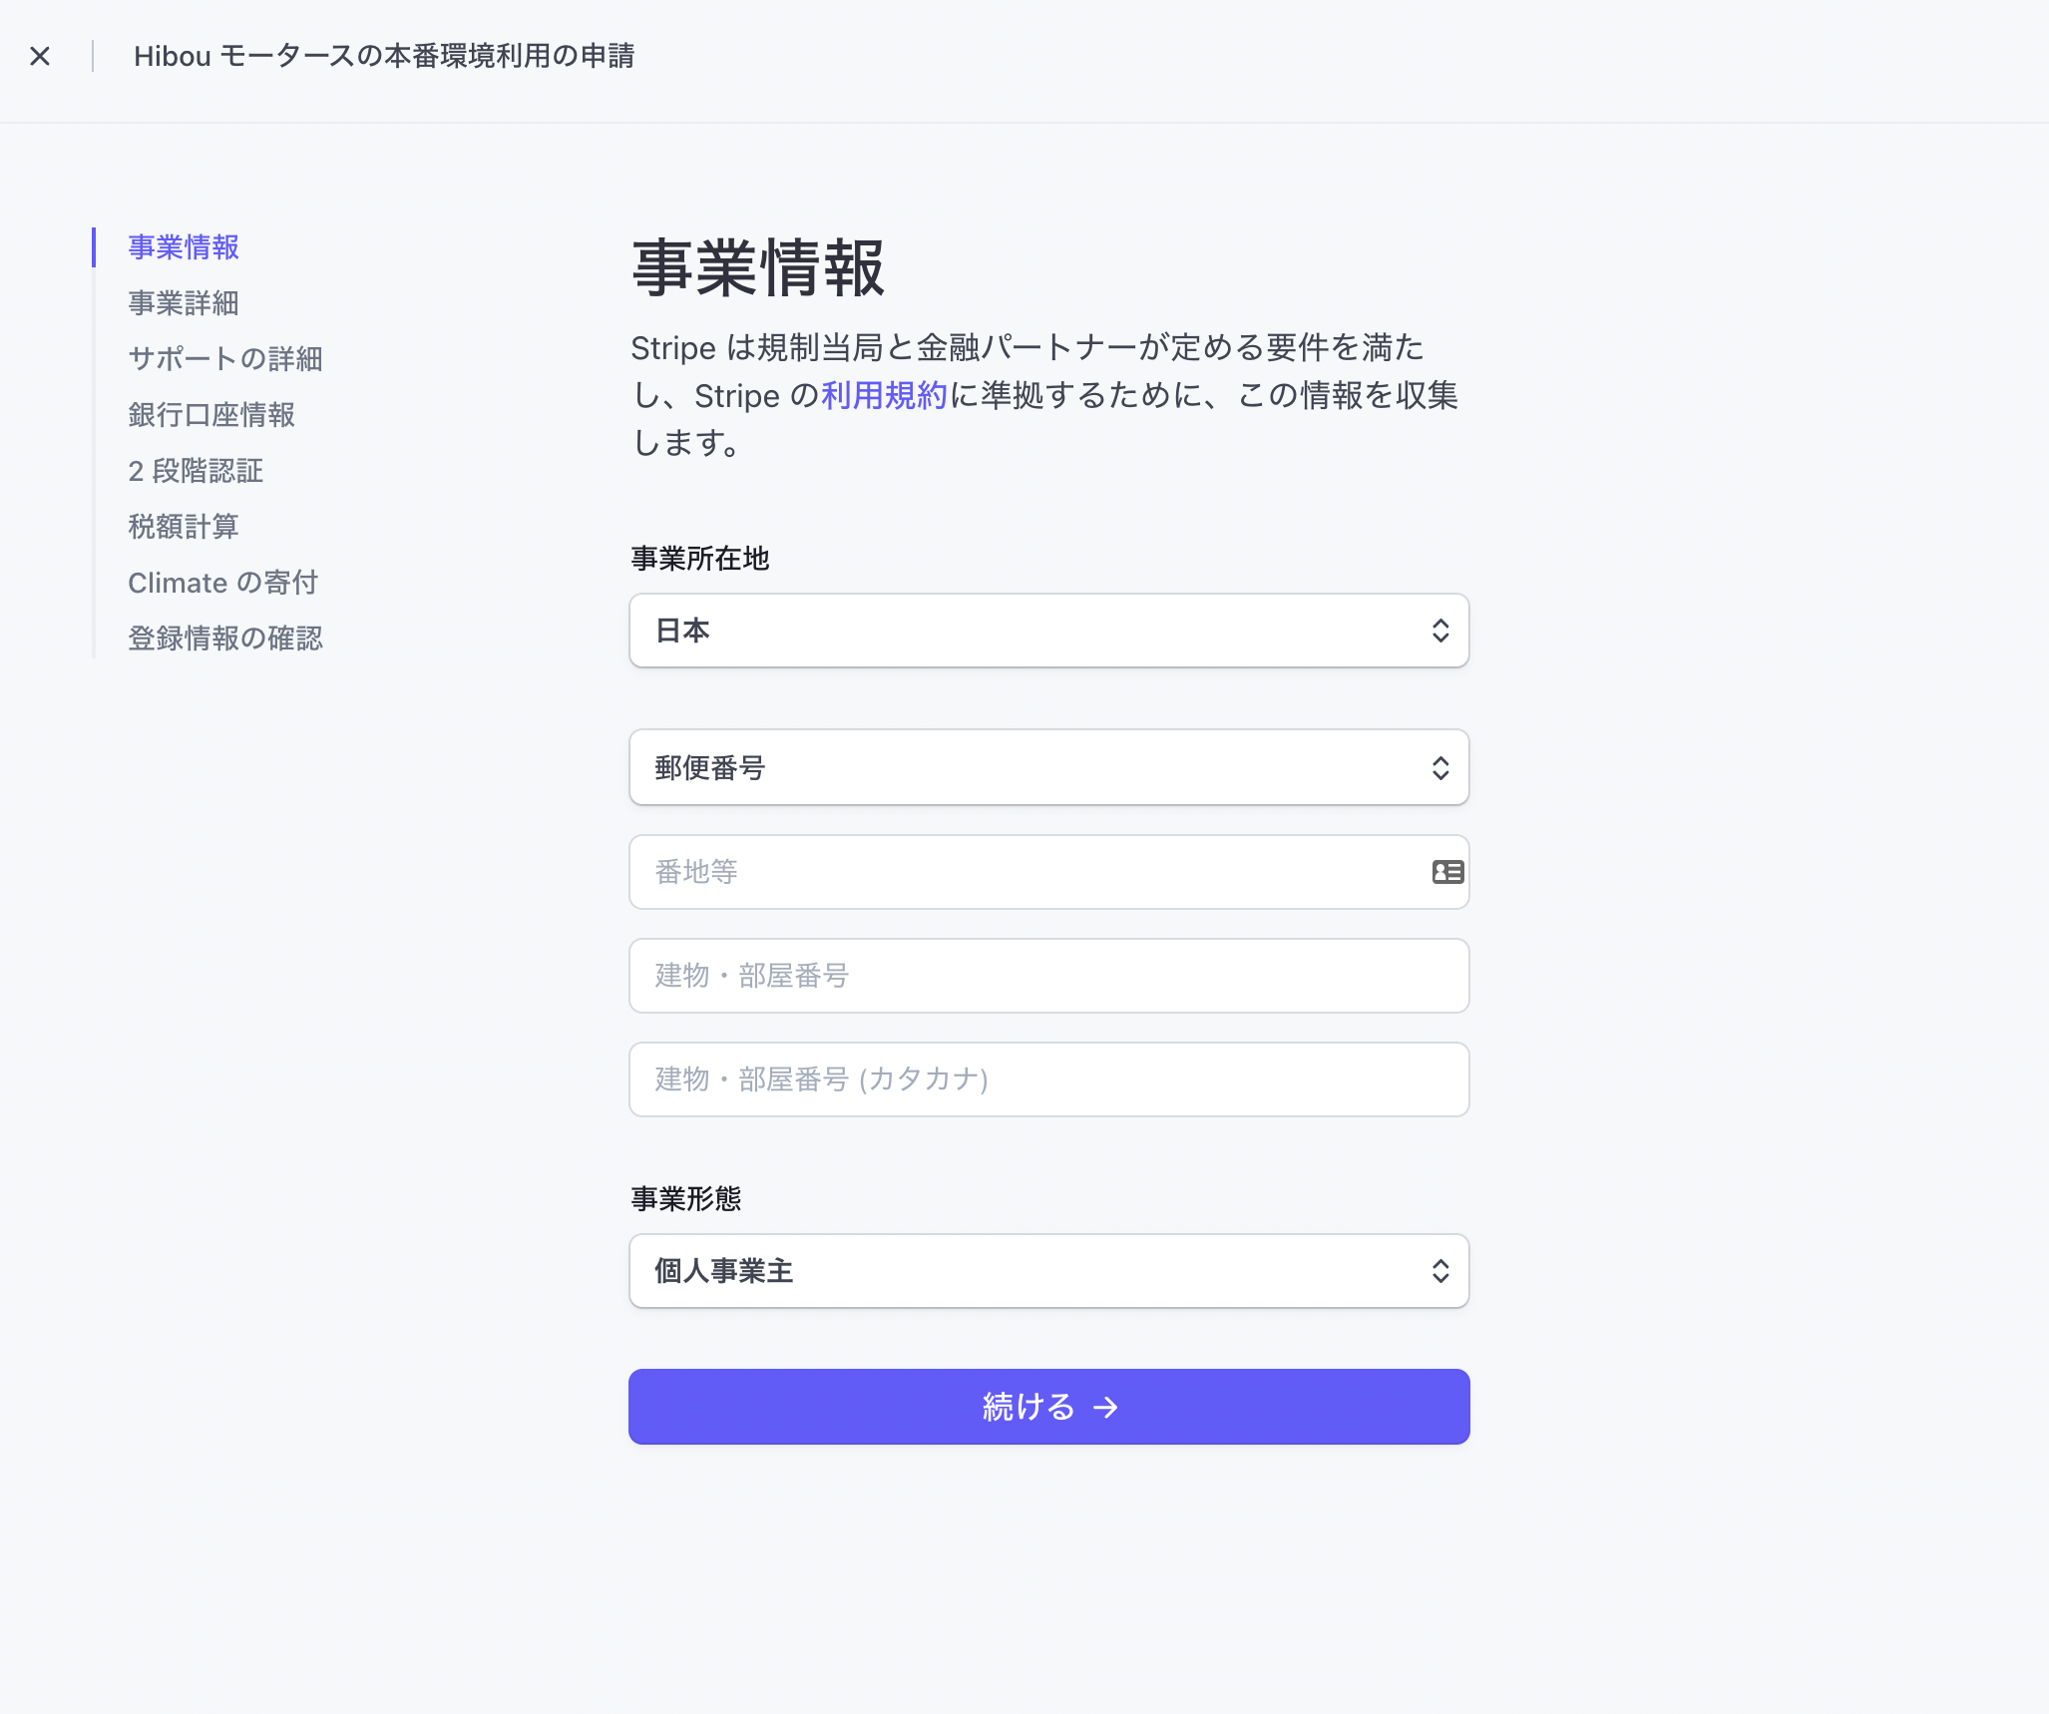
Task: Open 登録情報の確認 step
Action: 225,639
